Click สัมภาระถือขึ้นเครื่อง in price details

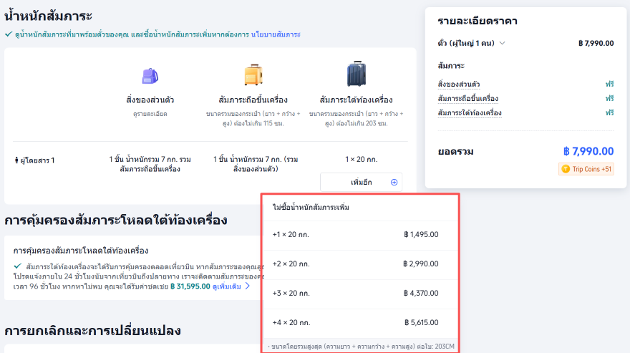[x=468, y=99]
